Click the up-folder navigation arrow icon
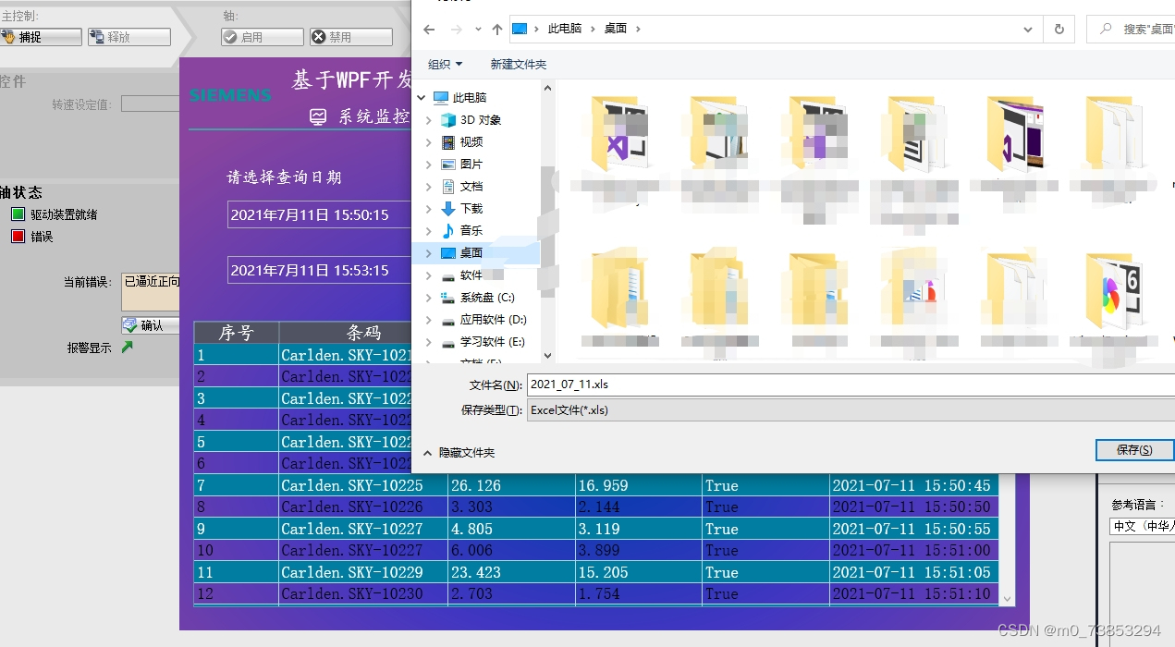 [x=496, y=29]
